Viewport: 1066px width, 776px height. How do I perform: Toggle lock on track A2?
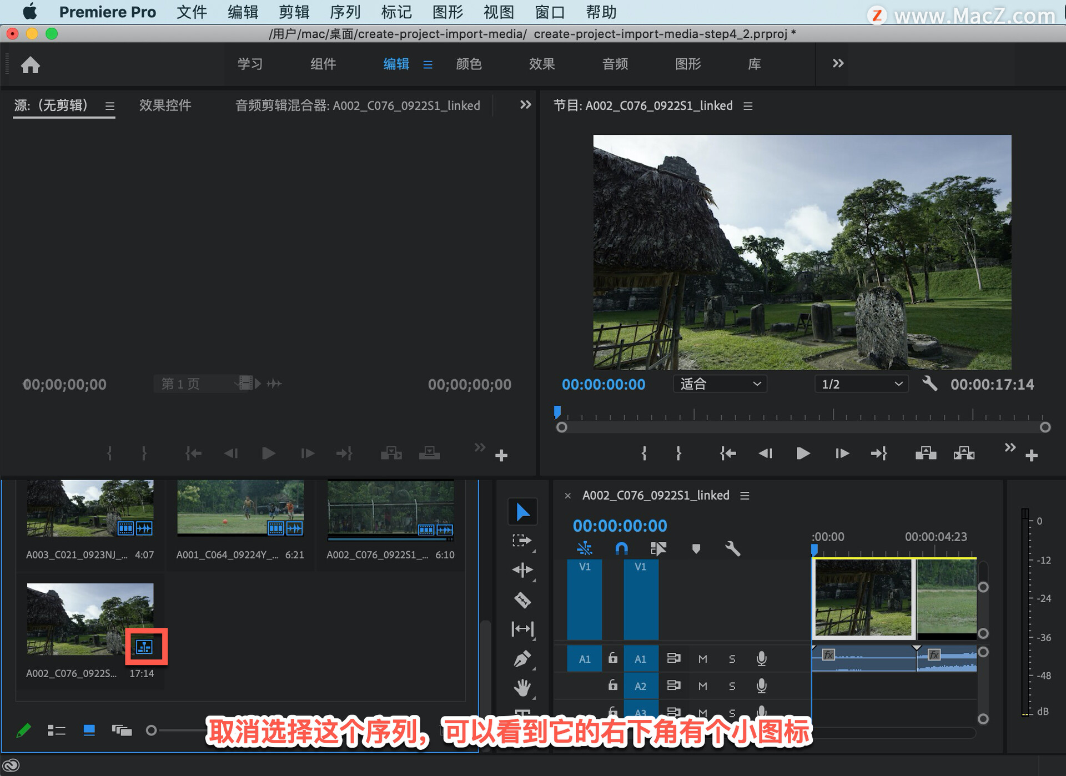click(612, 686)
